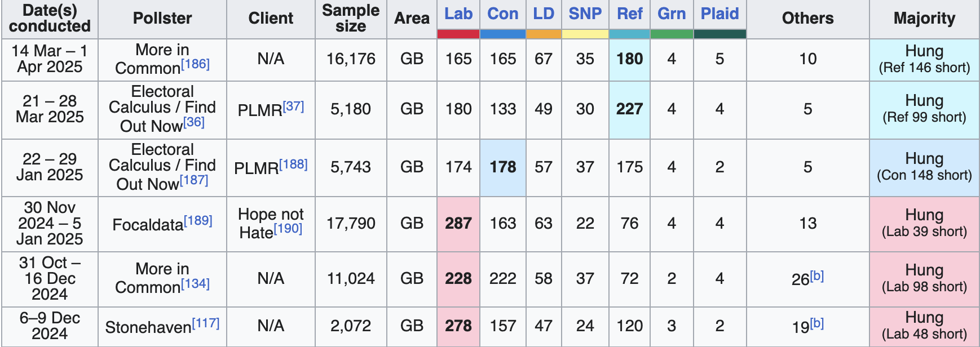The height and width of the screenshot is (347, 980).
Task: Open the Lab party header link
Action: [458, 14]
